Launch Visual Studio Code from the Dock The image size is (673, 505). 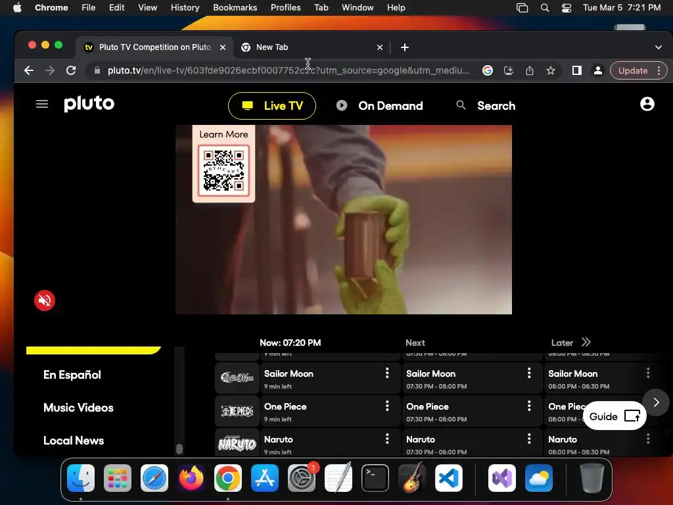448,478
